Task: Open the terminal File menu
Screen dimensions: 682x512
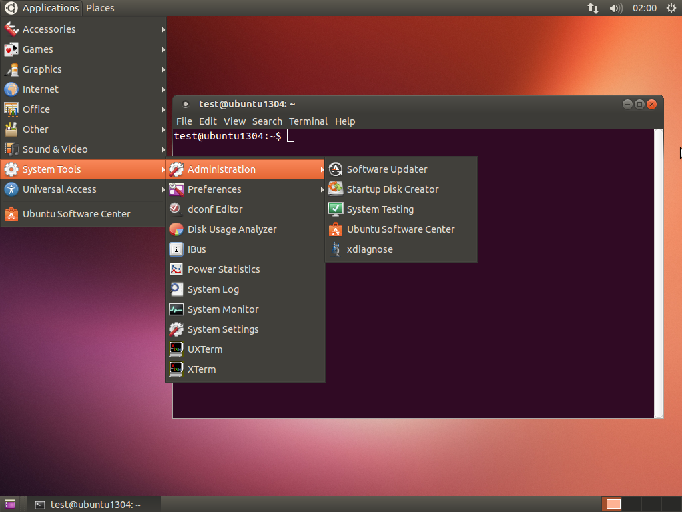Action: coord(184,121)
